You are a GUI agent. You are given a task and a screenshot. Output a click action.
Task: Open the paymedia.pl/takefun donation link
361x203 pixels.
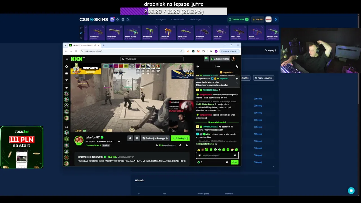point(212,85)
